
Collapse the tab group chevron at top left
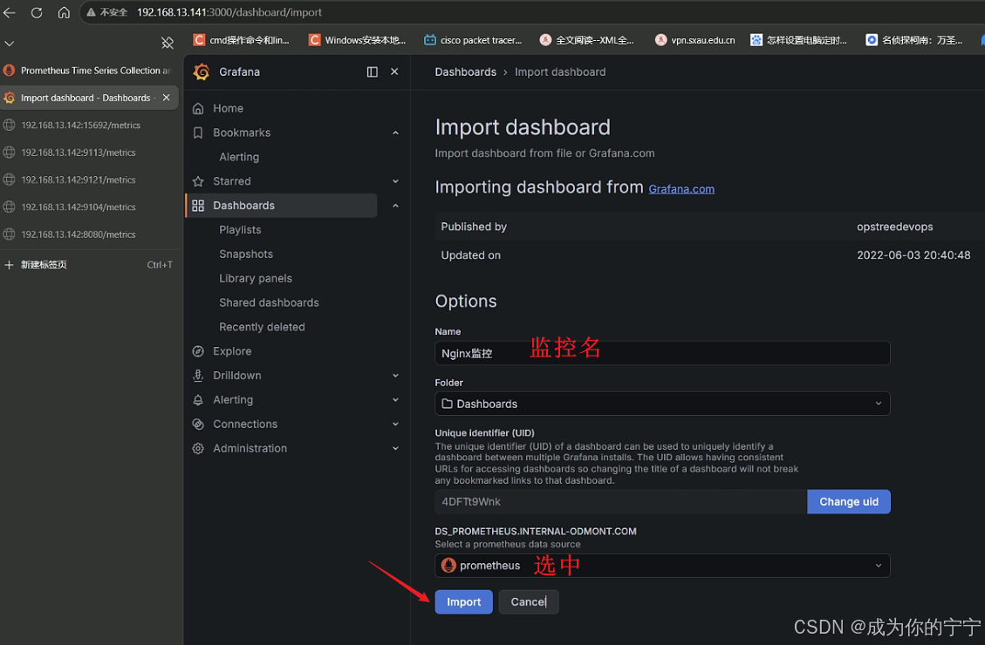(x=9, y=44)
